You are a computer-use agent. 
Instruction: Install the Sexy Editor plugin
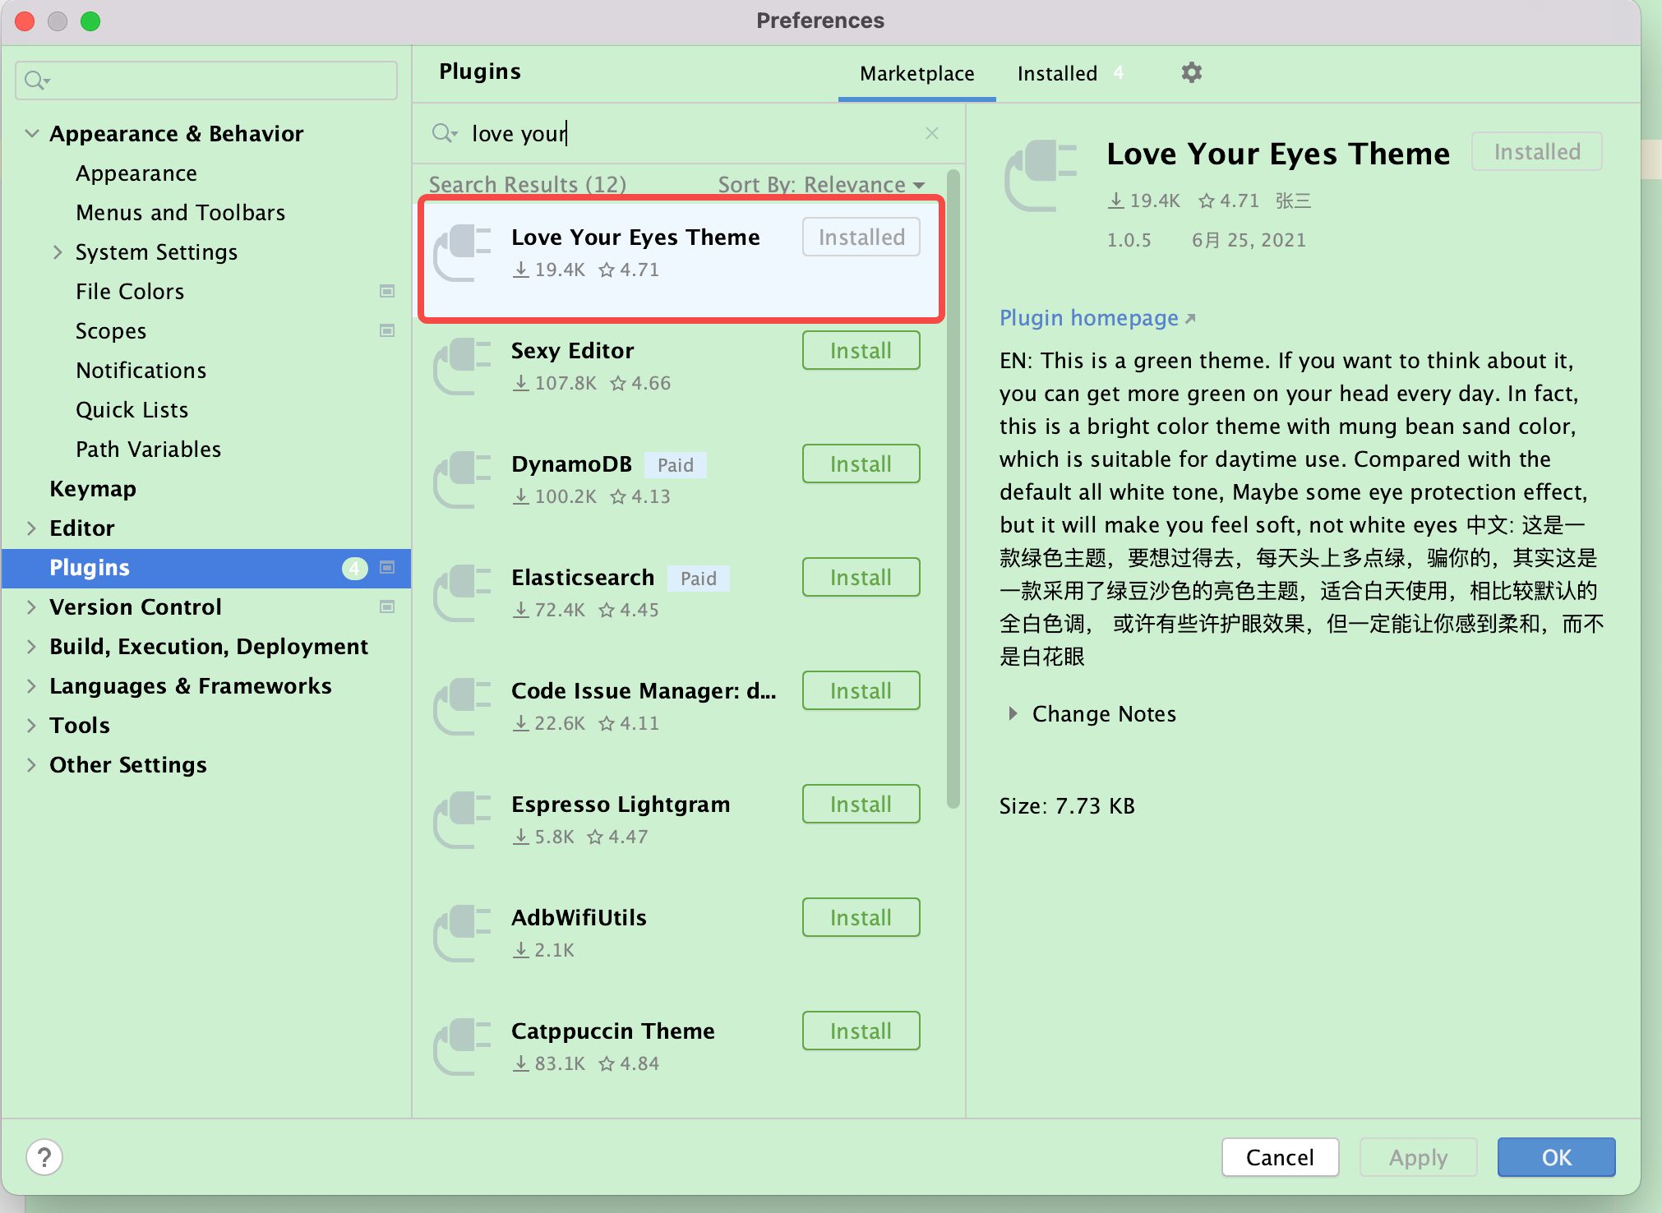click(862, 351)
